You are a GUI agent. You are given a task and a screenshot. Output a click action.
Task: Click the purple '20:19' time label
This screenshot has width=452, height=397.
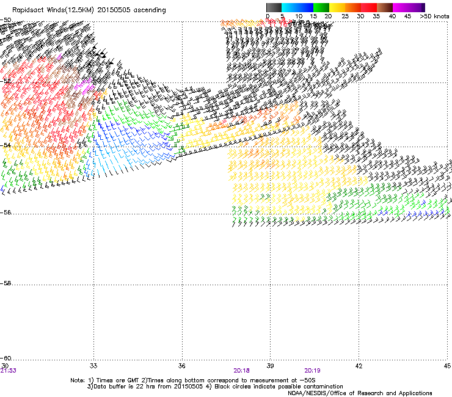pyautogui.click(x=312, y=371)
